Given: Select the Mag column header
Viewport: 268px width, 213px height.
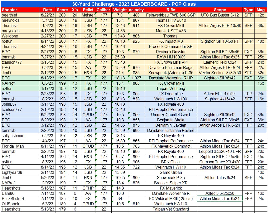Looking at the screenshot, I should 261,10.
